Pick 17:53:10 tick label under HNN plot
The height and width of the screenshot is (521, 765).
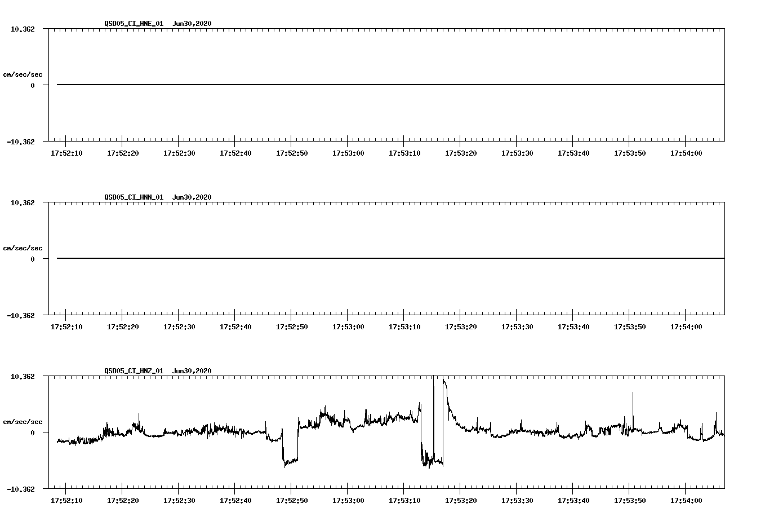click(x=404, y=327)
